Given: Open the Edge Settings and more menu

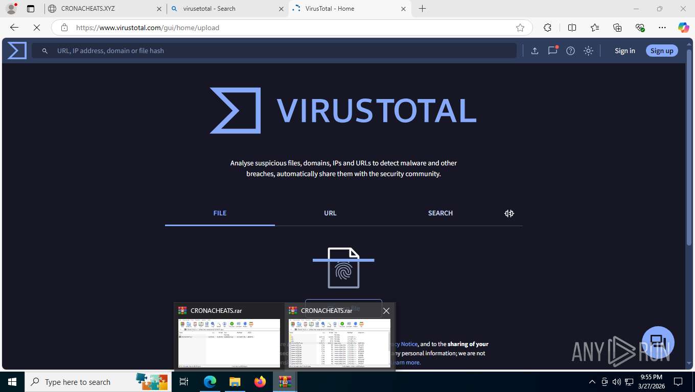Looking at the screenshot, I should [662, 28].
